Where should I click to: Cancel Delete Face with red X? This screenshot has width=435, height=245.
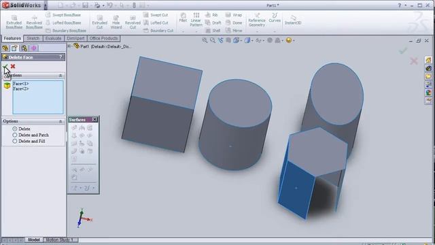pyautogui.click(x=13, y=66)
